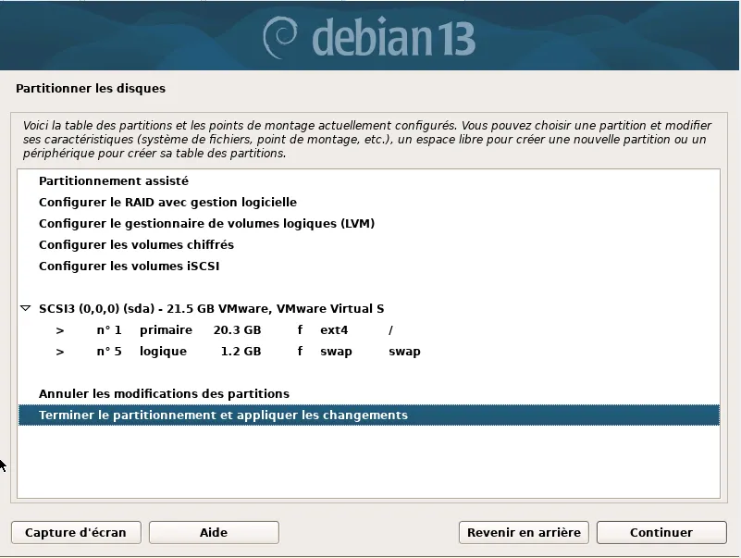Select Configurer les volumes iSCSI
Screen dimensions: 741x558
pyautogui.click(x=129, y=267)
